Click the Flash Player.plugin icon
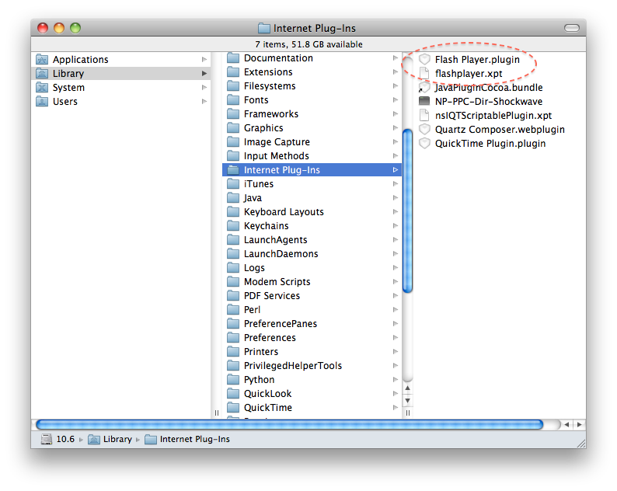The width and height of the screenshot is (617, 491). (424, 59)
